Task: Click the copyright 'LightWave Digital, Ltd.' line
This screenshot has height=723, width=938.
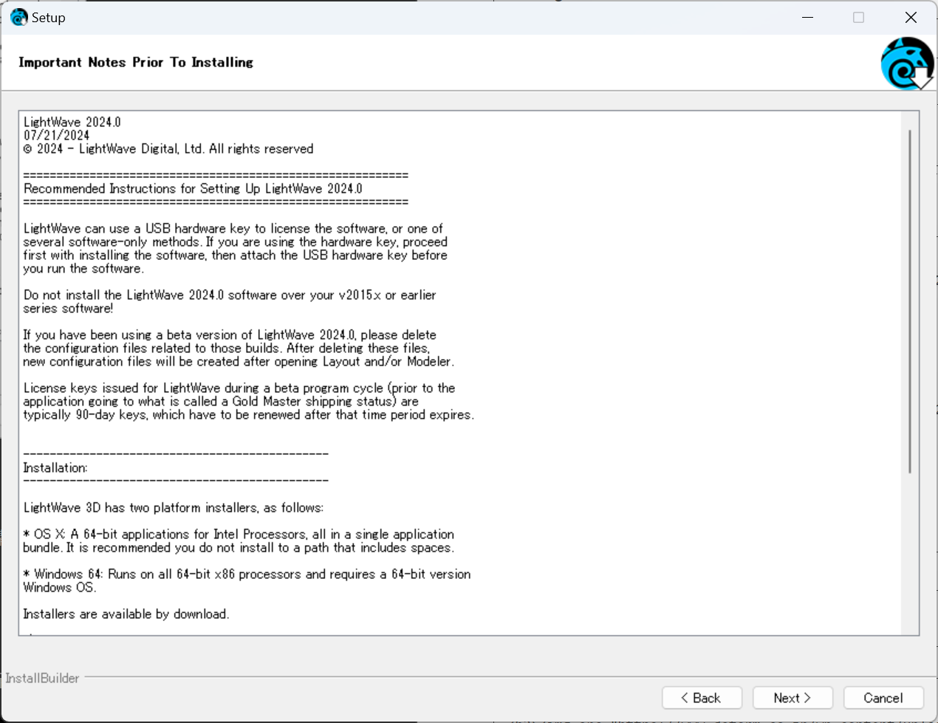Action: tap(168, 148)
